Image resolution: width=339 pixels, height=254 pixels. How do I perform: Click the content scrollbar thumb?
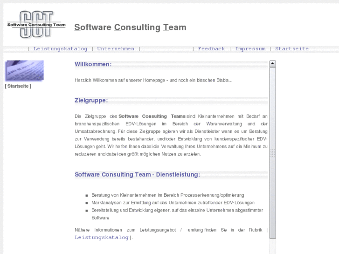tap(272, 153)
